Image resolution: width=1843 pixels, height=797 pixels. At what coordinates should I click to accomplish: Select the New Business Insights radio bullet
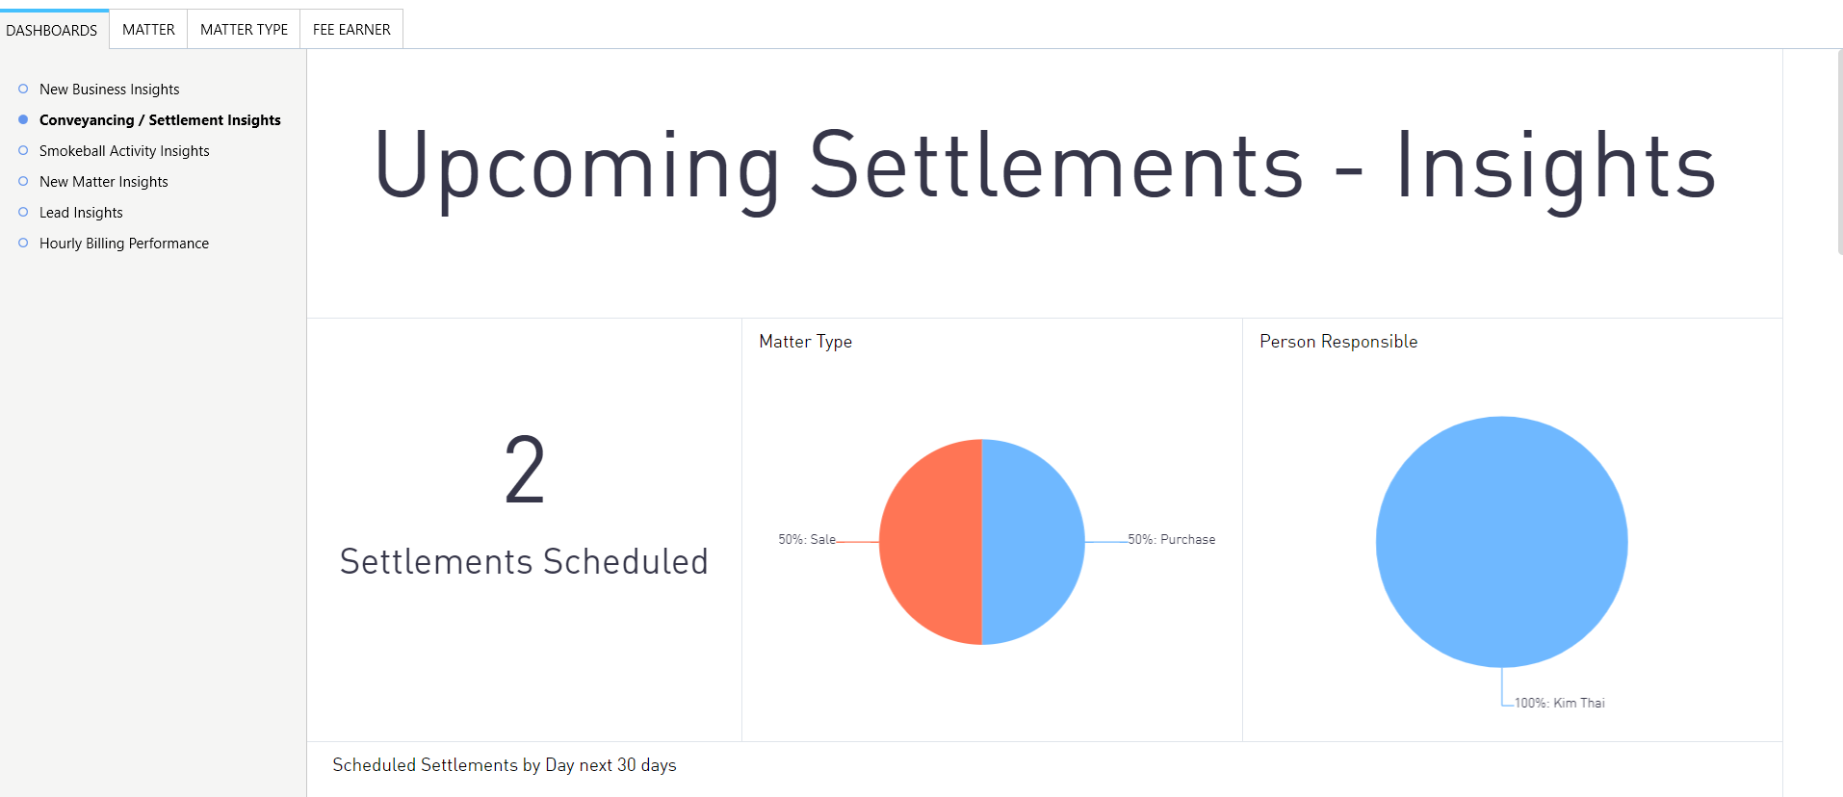pos(23,89)
